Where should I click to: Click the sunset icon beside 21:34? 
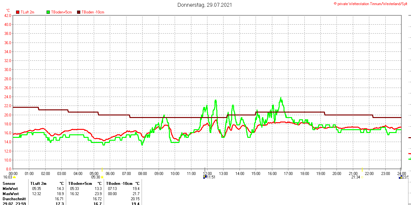tap(362, 177)
